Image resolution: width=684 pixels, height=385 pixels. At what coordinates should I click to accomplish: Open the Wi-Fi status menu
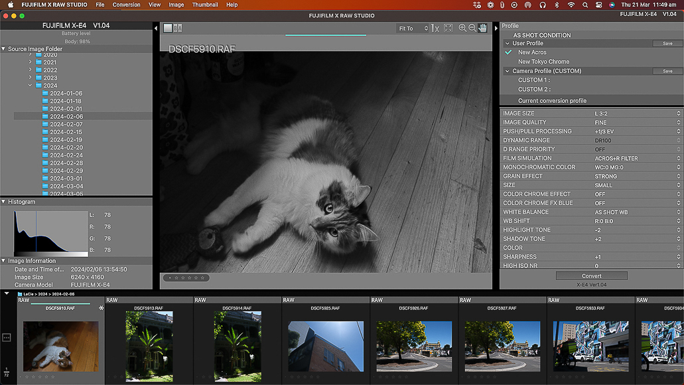(x=571, y=5)
